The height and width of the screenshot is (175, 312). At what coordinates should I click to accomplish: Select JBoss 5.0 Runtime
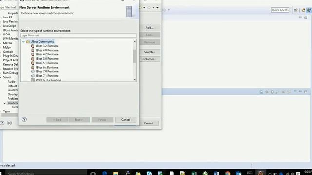(x=47, y=59)
